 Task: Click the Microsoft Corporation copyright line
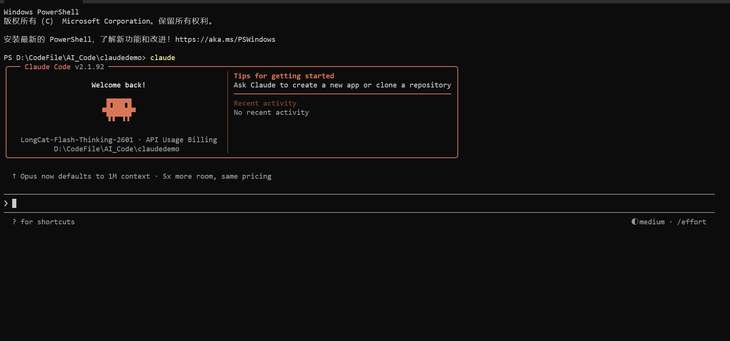pos(108,21)
